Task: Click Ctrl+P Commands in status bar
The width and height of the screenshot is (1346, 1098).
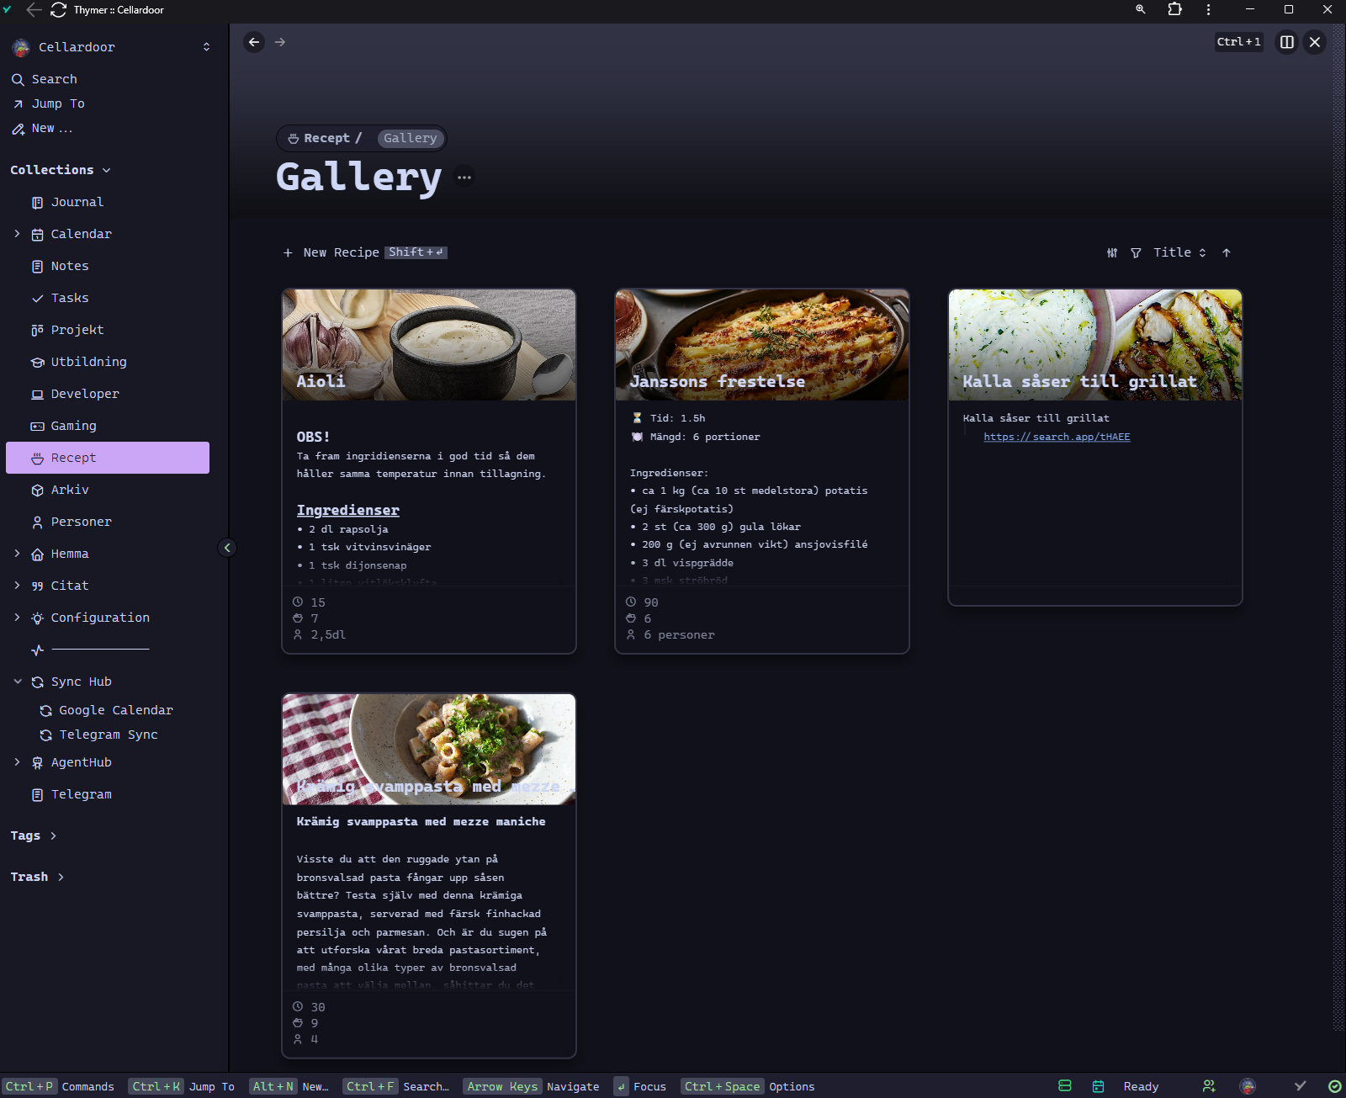Action: [60, 1086]
